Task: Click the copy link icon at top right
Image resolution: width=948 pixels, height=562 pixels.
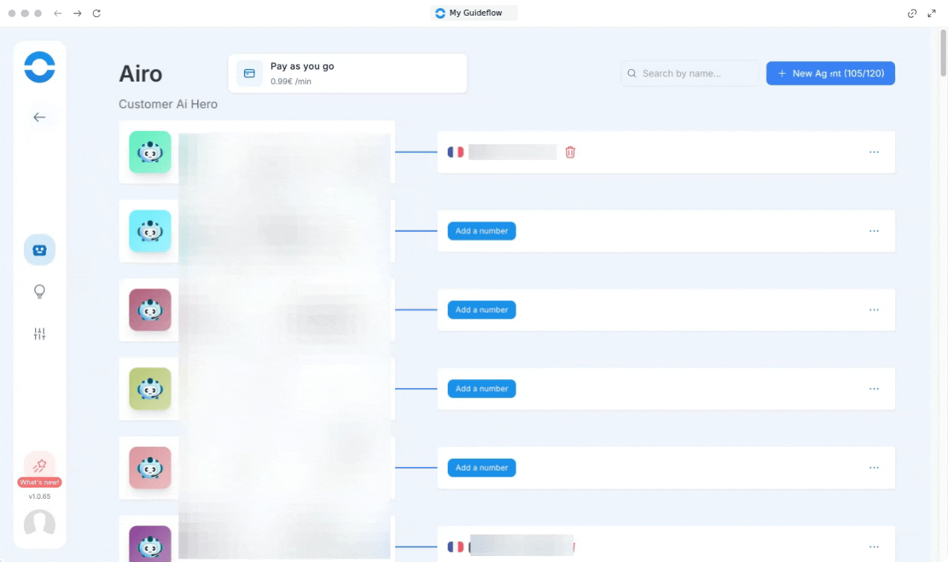Action: pyautogui.click(x=912, y=13)
